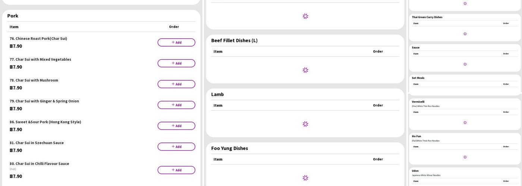Open item 78. Char Sui with Mushroom

tap(34, 80)
